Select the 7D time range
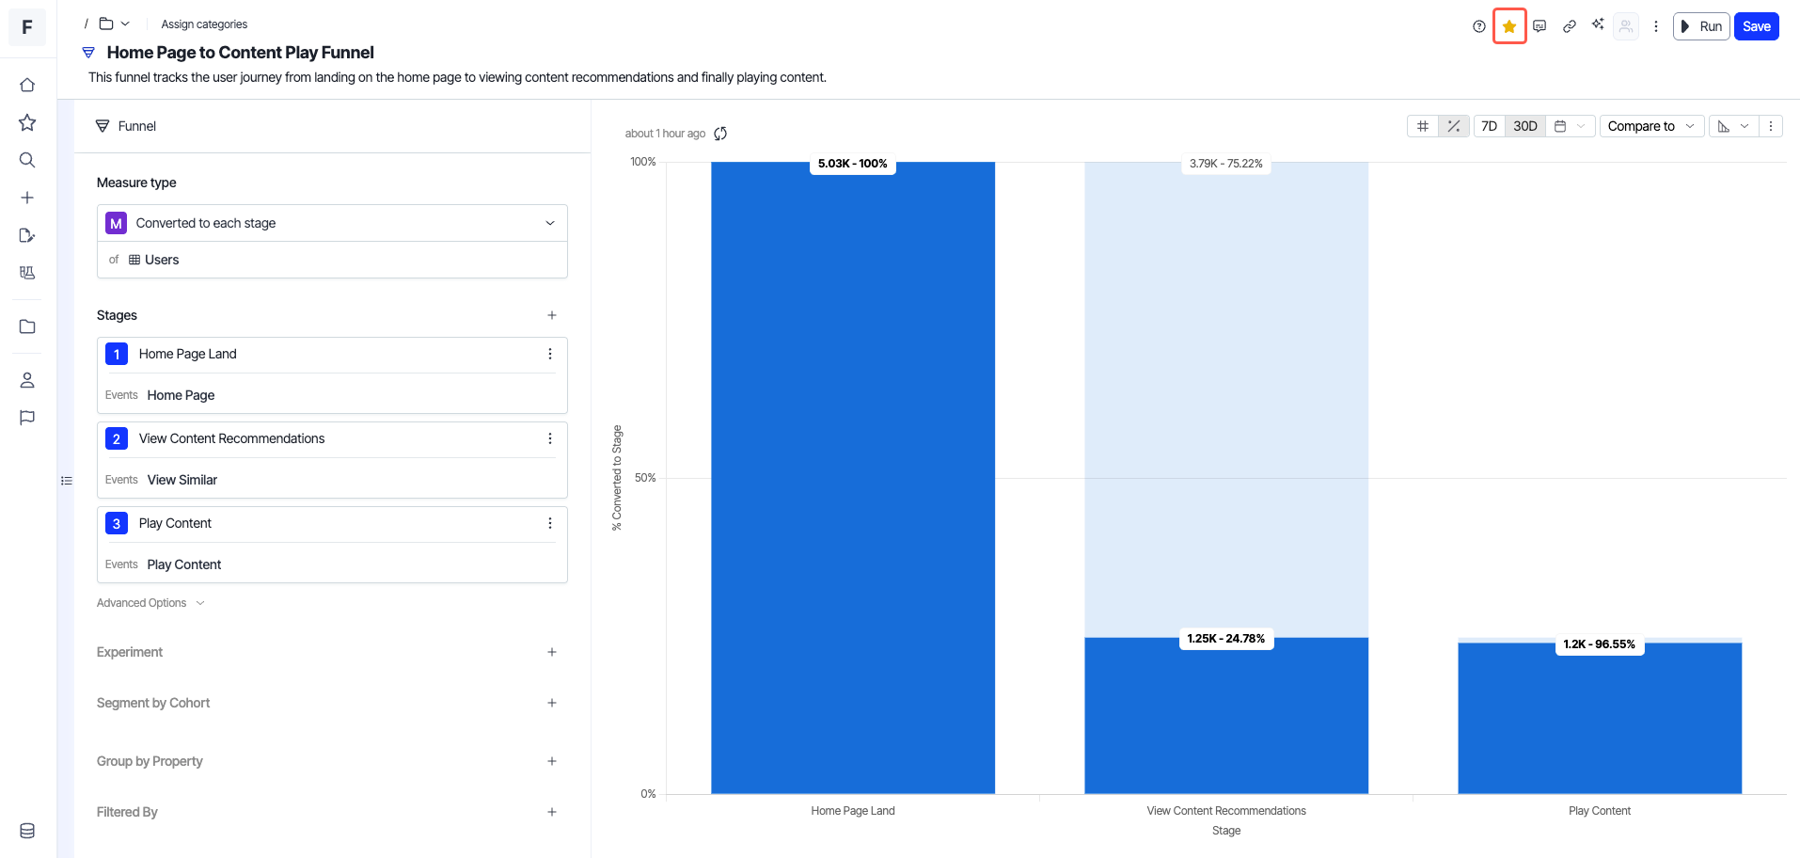 point(1489,126)
